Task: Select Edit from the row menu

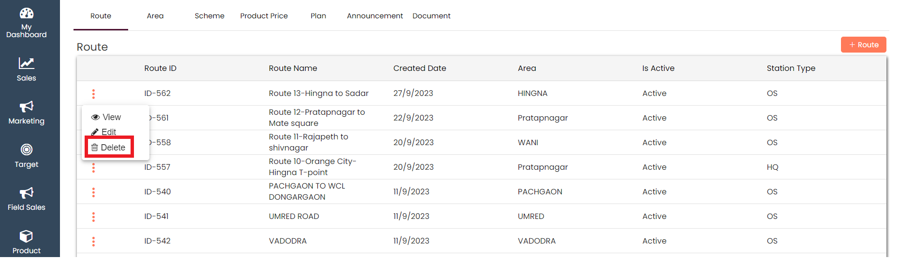Action: (104, 132)
